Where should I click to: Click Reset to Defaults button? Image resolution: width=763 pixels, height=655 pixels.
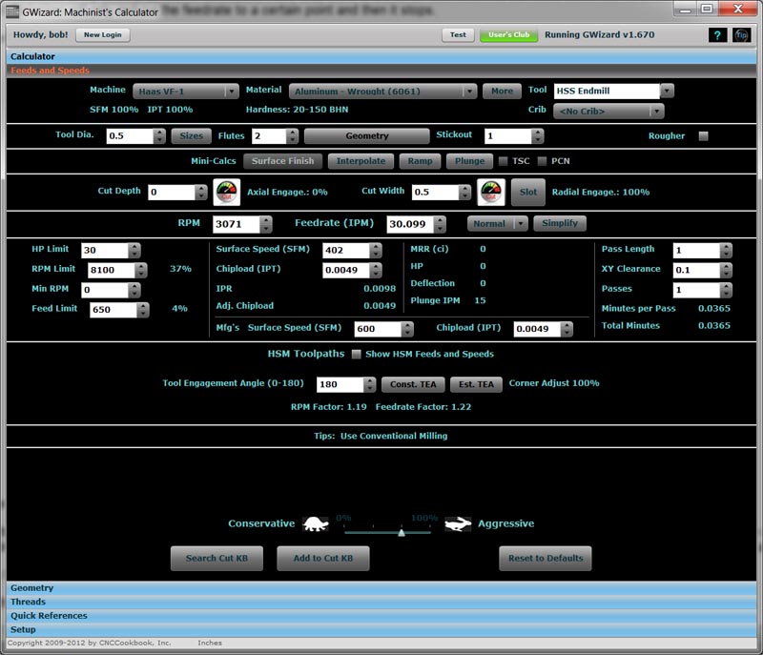coord(546,559)
